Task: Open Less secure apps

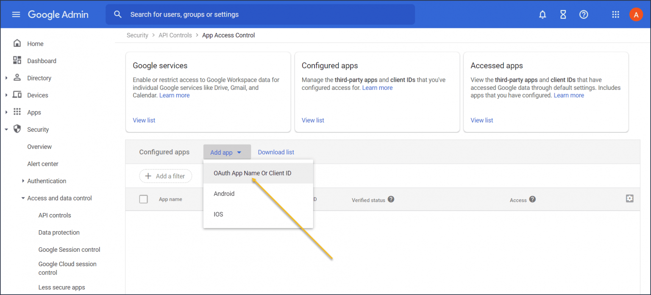Action: tap(61, 287)
